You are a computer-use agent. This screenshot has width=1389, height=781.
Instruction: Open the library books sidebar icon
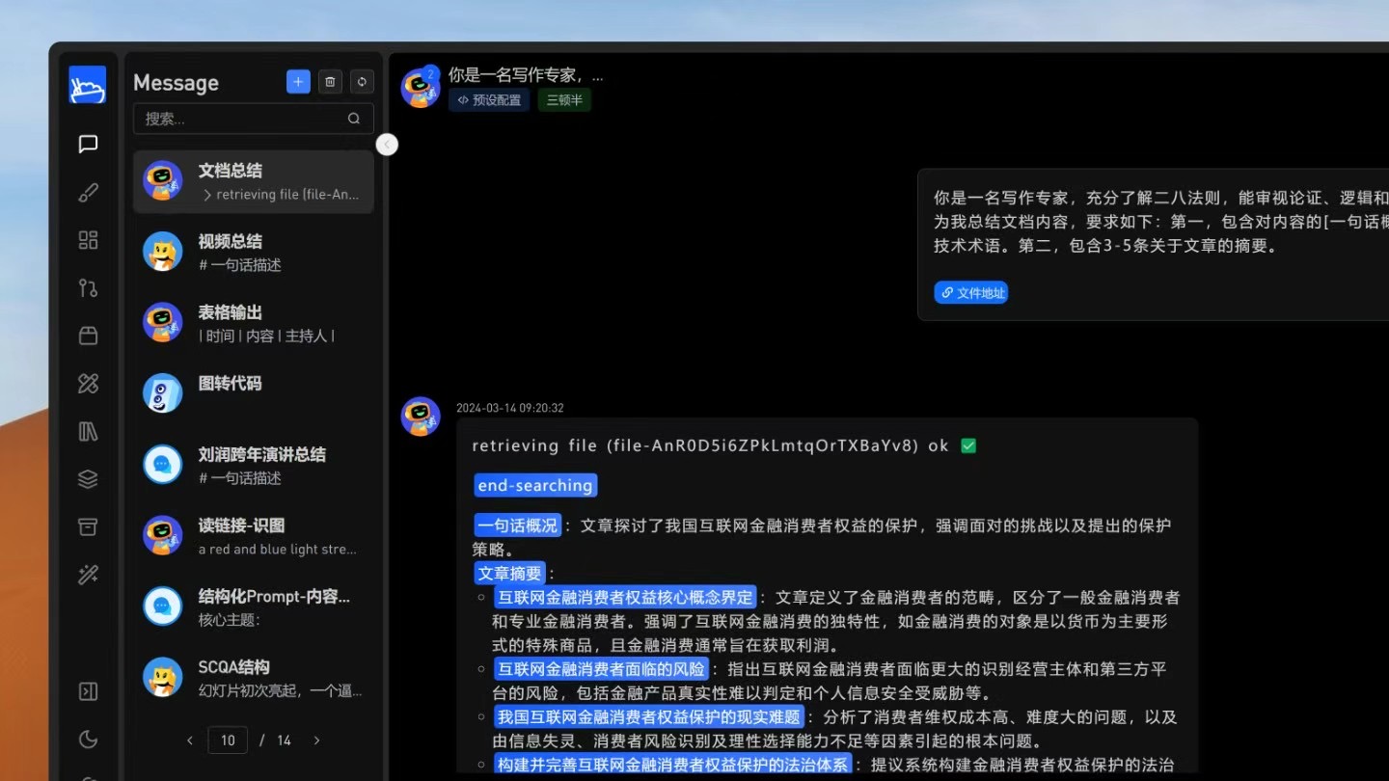tap(88, 431)
